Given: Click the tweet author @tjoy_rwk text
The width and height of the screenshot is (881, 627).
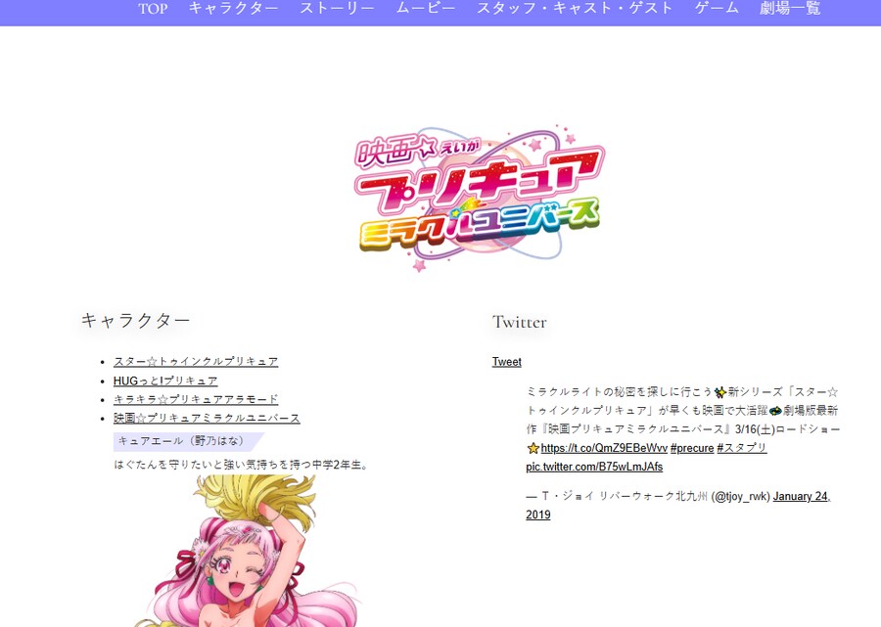Looking at the screenshot, I should pos(741,496).
